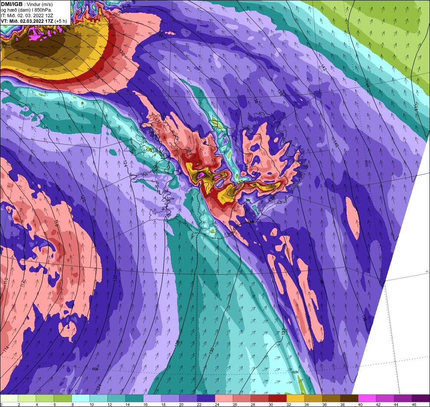
Task: Click the dark teal swatch between 14 and 16
Action: 134,398
